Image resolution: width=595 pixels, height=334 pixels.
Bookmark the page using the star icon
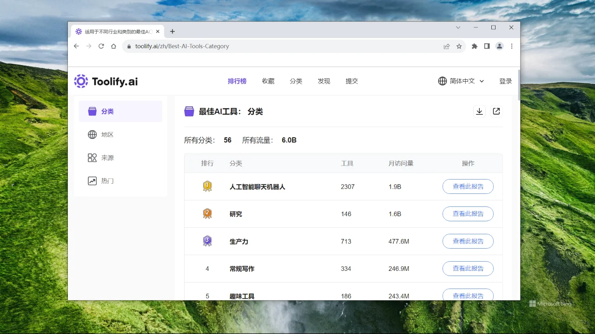tap(459, 46)
